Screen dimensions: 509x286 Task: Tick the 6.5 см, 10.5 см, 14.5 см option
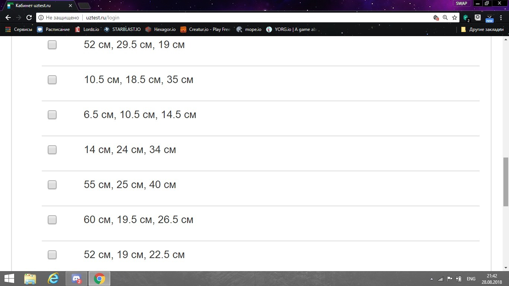point(52,115)
